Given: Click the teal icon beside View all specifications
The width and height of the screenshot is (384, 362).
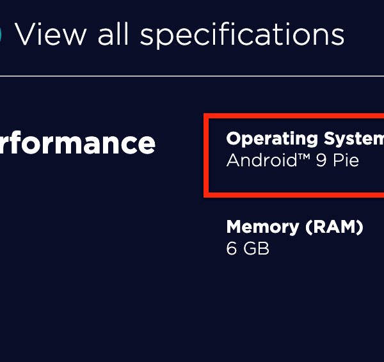Looking at the screenshot, I should pos(2,35).
